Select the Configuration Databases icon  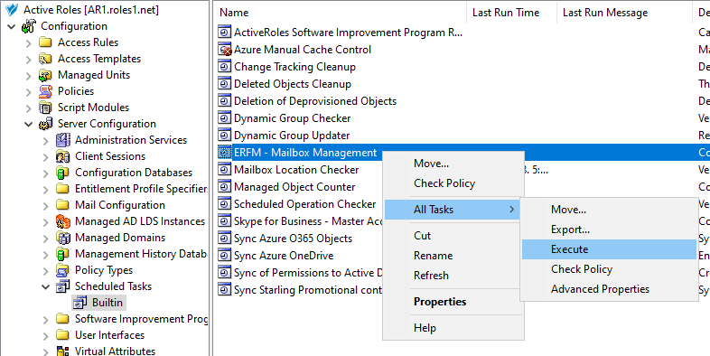62,173
